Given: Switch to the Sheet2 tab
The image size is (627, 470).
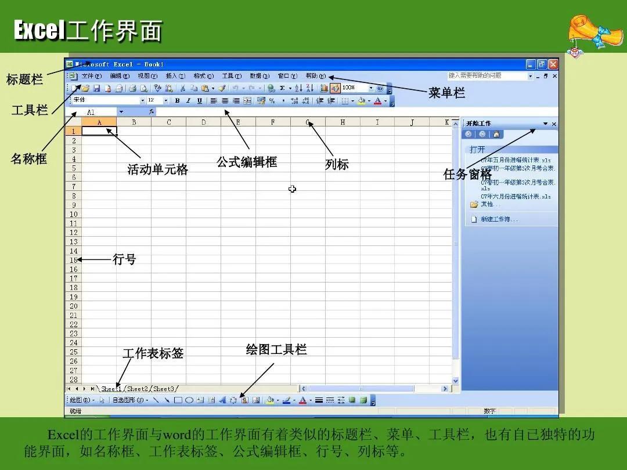Looking at the screenshot, I should (137, 388).
